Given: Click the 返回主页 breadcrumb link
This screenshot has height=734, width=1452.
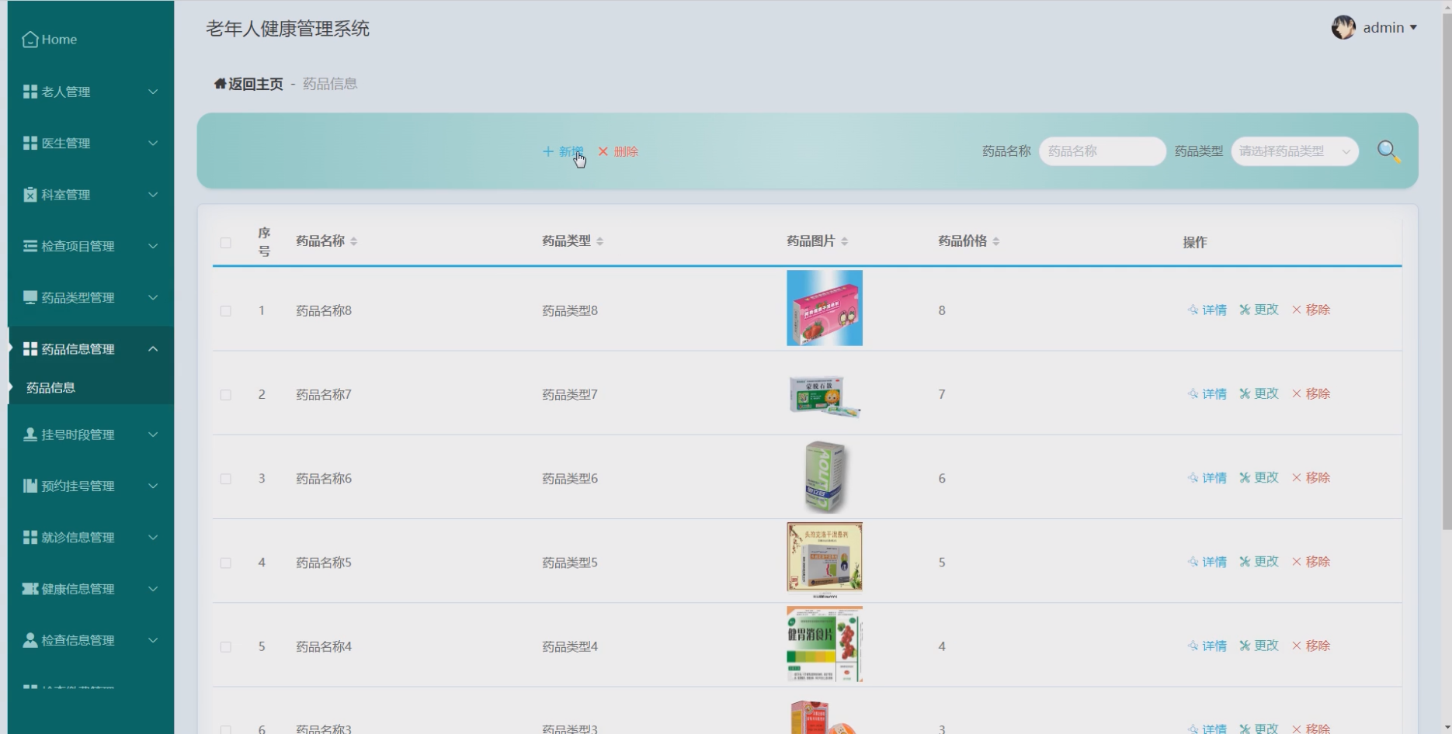Looking at the screenshot, I should (x=248, y=84).
